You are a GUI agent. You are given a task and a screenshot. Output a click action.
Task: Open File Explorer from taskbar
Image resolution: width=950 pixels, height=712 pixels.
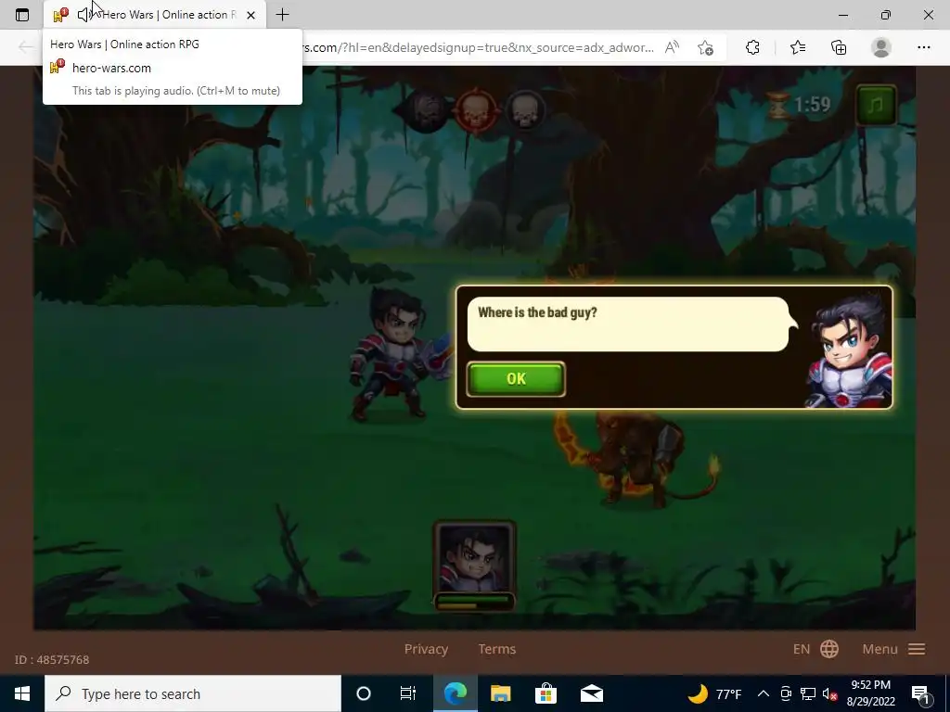pos(500,693)
